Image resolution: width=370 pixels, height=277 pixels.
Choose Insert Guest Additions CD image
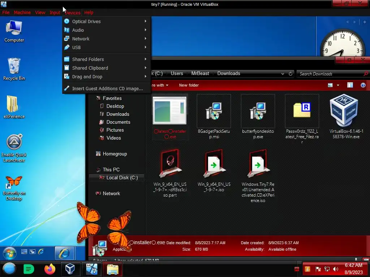pos(107,89)
